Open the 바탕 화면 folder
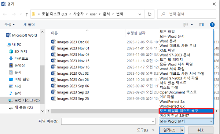This screenshot has height=134, width=220. pos(19,79)
